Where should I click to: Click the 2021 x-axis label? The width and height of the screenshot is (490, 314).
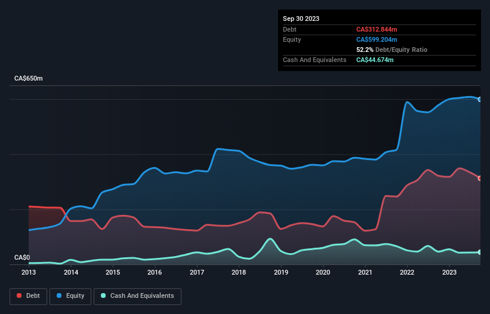point(365,272)
